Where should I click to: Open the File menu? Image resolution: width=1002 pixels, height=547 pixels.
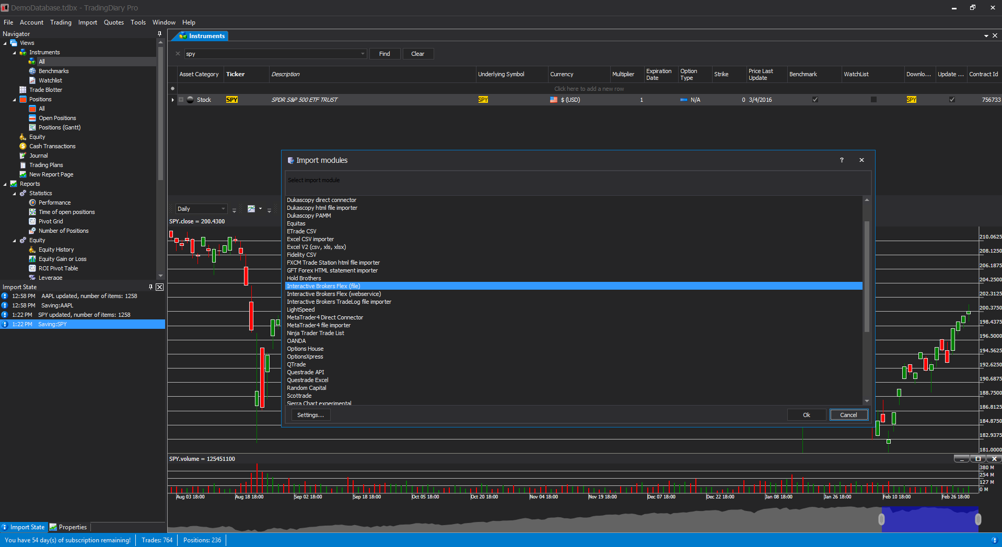[x=8, y=22]
